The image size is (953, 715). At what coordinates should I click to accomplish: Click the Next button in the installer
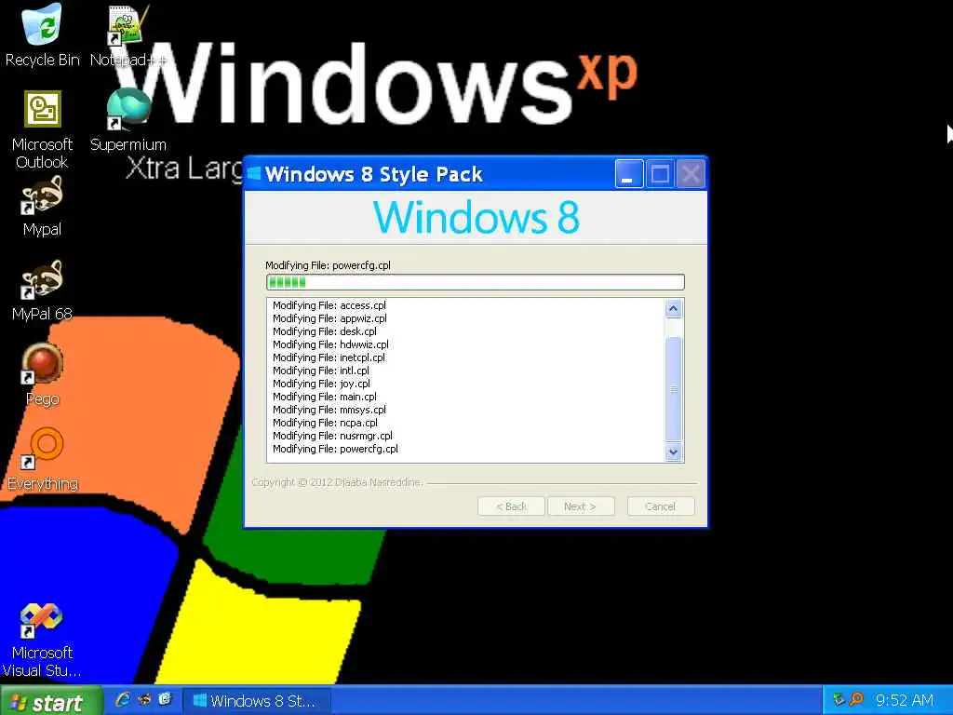pyautogui.click(x=581, y=506)
